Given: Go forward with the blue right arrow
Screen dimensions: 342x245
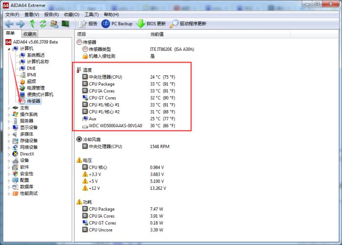Looking at the screenshot, I should tap(21, 24).
